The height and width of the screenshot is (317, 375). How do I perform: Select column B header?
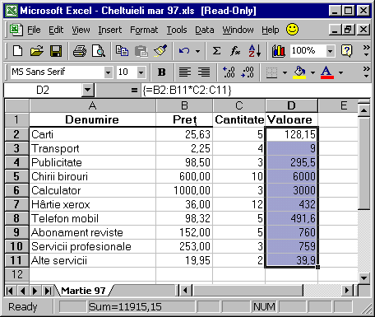184,105
